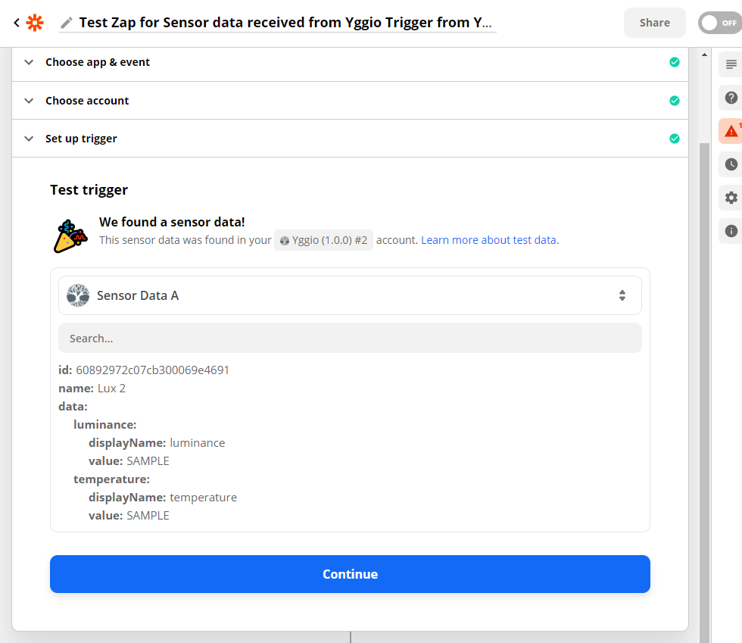Click the vertical scrollbar up arrow
The width and height of the screenshot is (742, 643).
point(704,55)
